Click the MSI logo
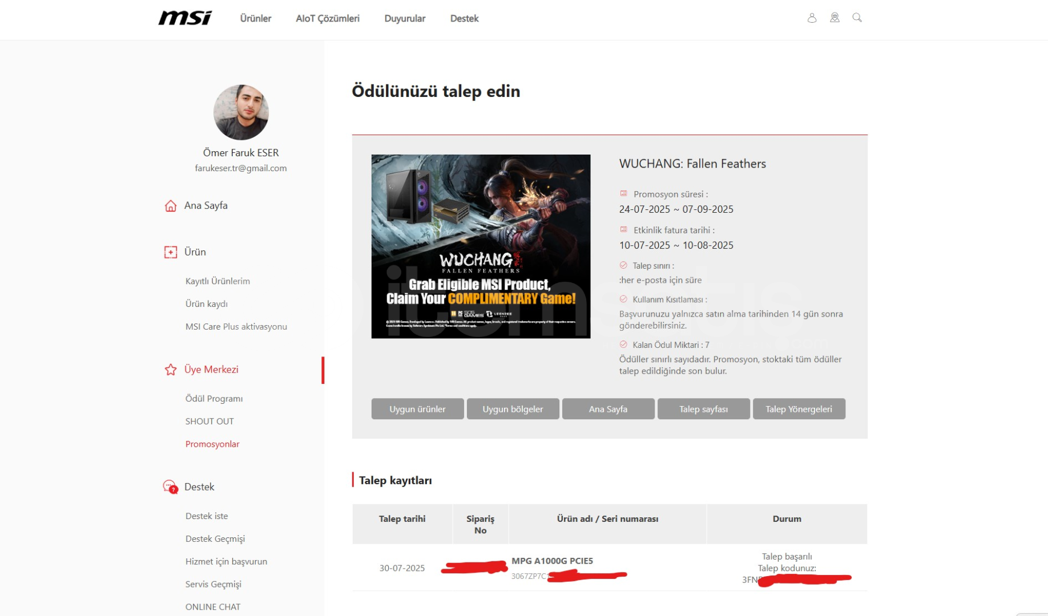Screen dimensions: 1048x616 point(185,18)
